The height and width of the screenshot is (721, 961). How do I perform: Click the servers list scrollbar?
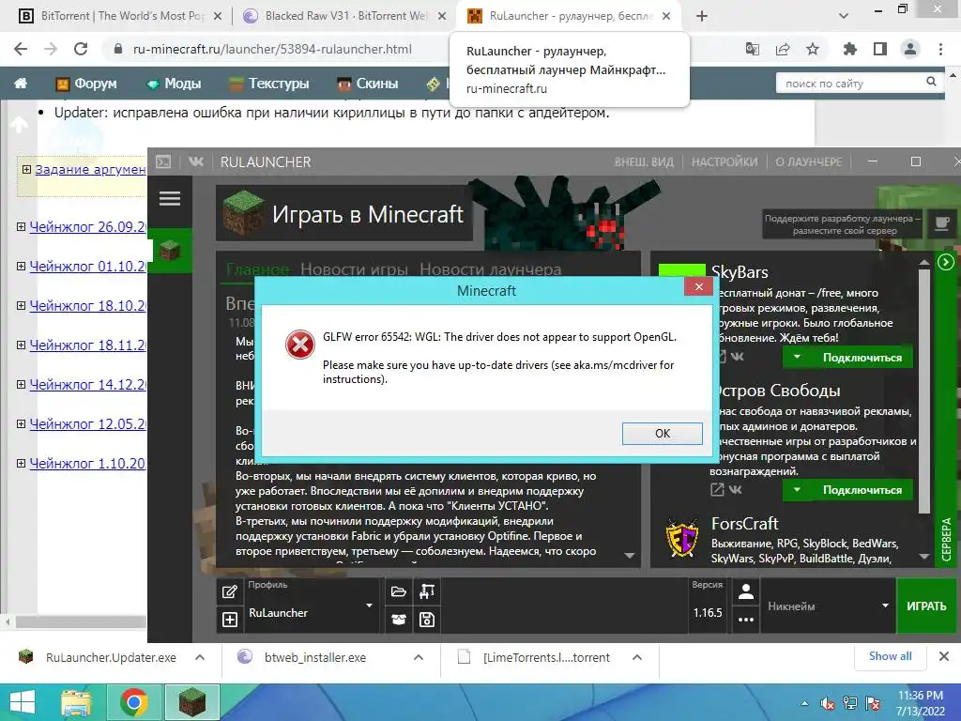click(x=923, y=391)
